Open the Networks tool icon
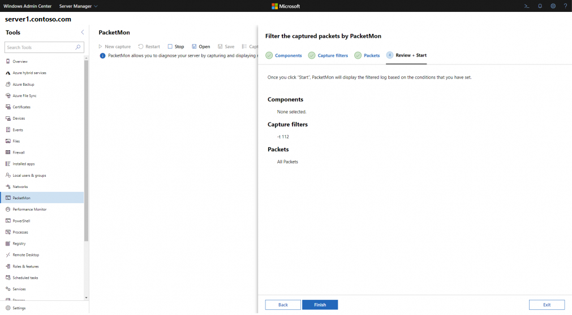 (x=8, y=186)
